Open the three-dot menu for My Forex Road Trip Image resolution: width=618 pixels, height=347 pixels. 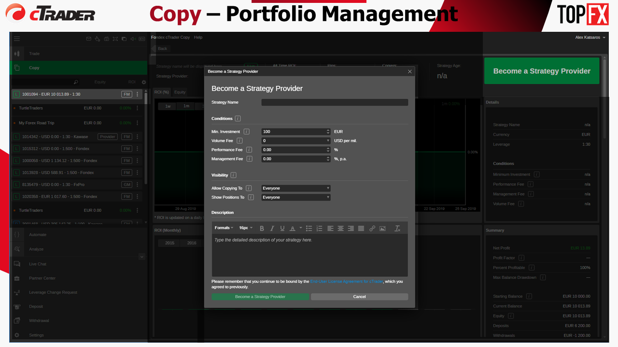click(x=137, y=123)
